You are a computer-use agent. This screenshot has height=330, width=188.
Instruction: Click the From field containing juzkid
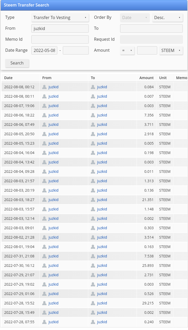60,28
